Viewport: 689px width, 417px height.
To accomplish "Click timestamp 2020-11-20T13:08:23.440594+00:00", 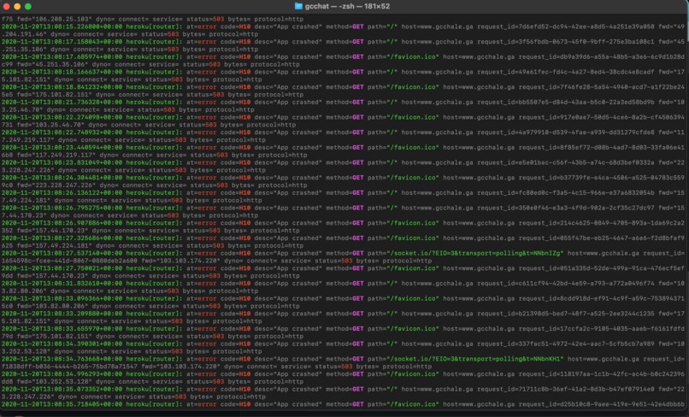I will tap(62, 147).
